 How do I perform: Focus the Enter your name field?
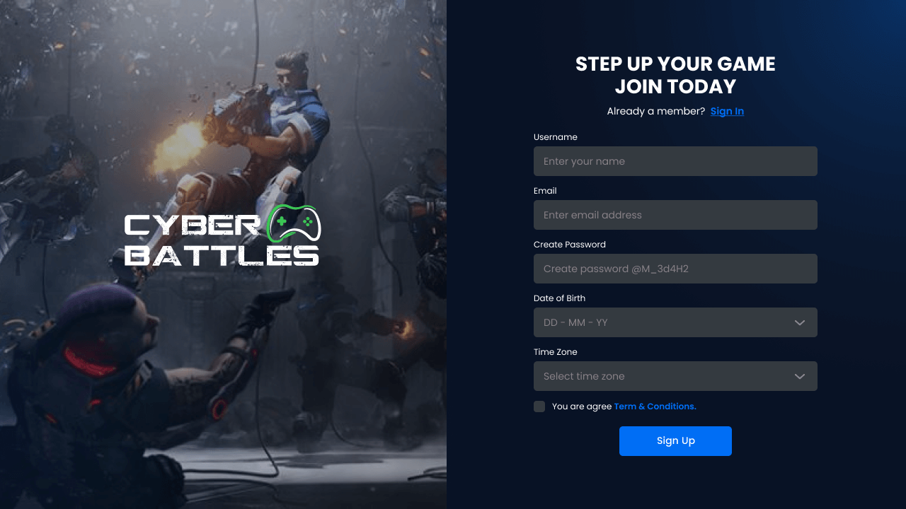(675, 161)
